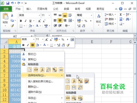Click the Percent Style button in ribbon

point(86,21)
